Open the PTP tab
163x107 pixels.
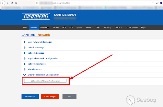click(x=71, y=27)
